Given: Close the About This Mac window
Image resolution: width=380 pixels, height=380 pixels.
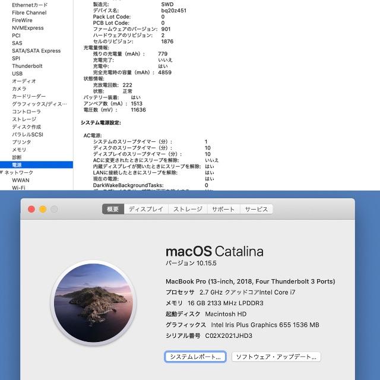Looking at the screenshot, I should 31,209.
